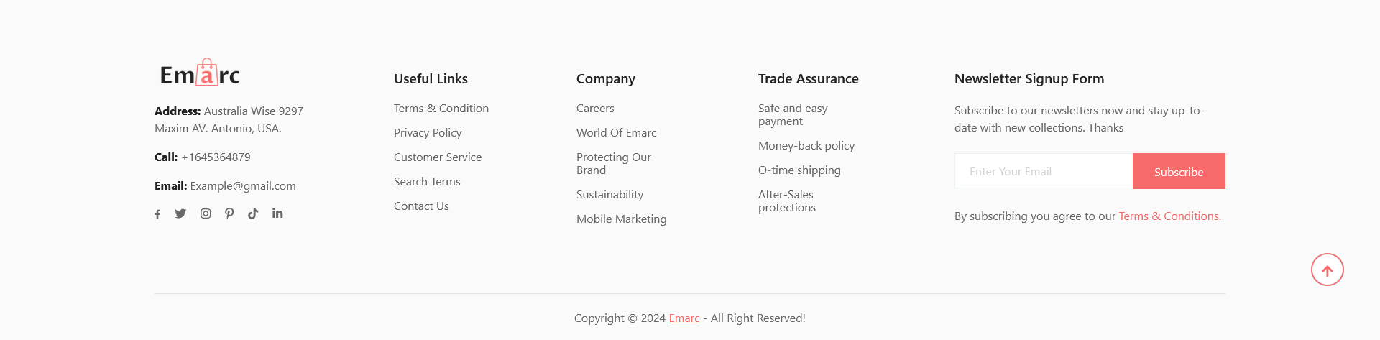This screenshot has width=1380, height=340.
Task: Open the Pinterest social icon
Action: point(229,213)
